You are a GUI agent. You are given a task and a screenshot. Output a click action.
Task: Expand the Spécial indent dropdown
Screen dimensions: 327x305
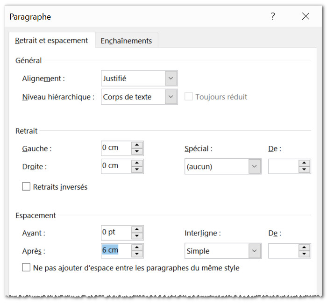point(255,166)
